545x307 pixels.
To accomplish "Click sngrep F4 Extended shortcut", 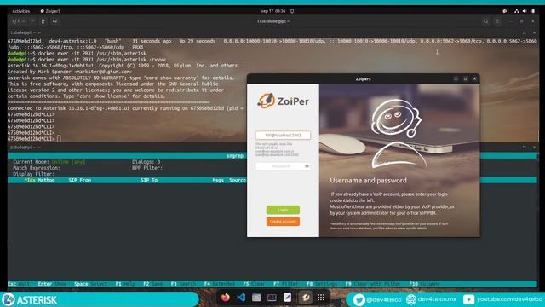I will (x=220, y=284).
